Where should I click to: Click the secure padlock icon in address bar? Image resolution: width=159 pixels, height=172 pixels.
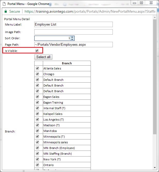6,11
